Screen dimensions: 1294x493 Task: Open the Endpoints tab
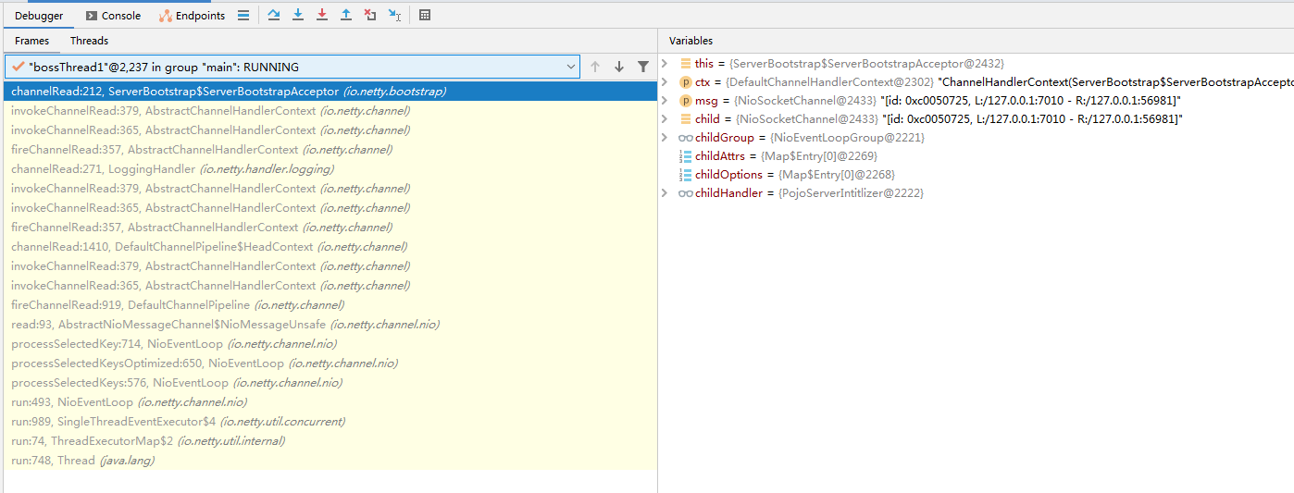(192, 16)
